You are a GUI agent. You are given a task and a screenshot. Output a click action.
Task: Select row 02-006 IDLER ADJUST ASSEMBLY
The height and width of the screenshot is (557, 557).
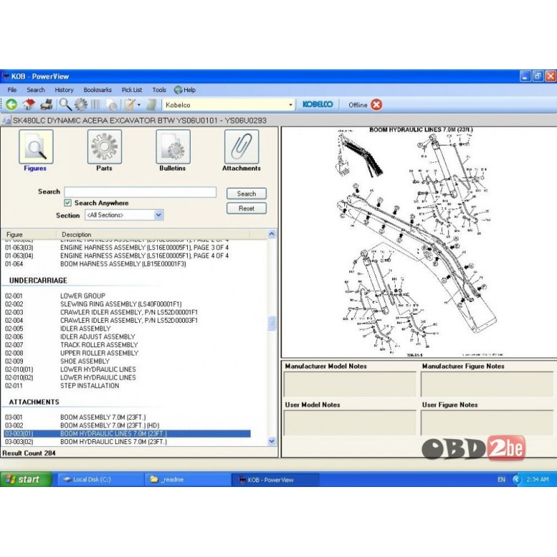[128, 337]
